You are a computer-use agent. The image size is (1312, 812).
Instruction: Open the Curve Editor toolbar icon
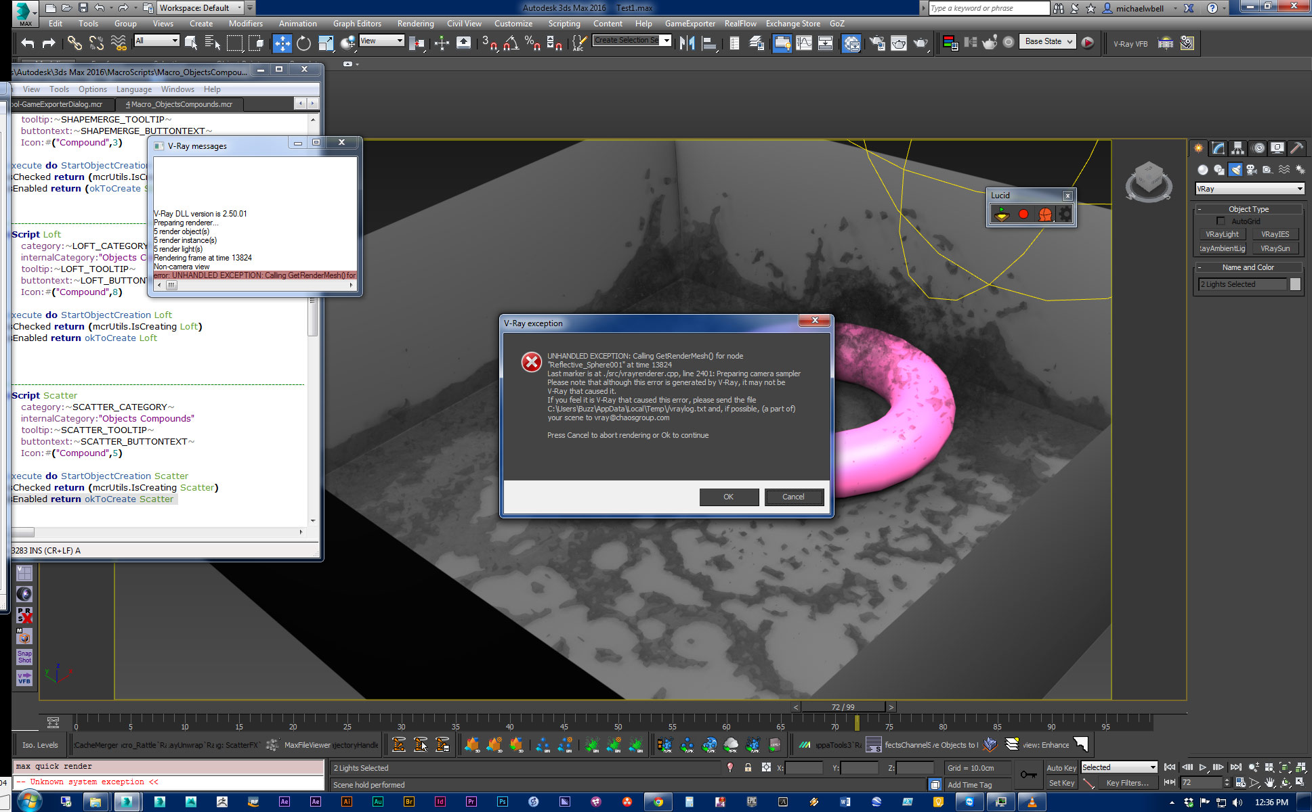pyautogui.click(x=803, y=43)
